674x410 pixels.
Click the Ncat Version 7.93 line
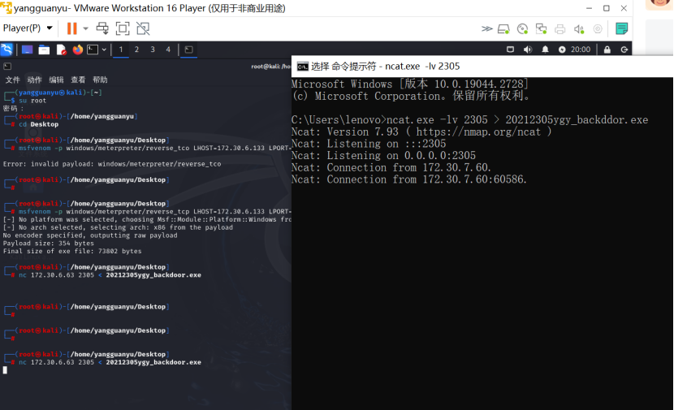click(x=421, y=132)
